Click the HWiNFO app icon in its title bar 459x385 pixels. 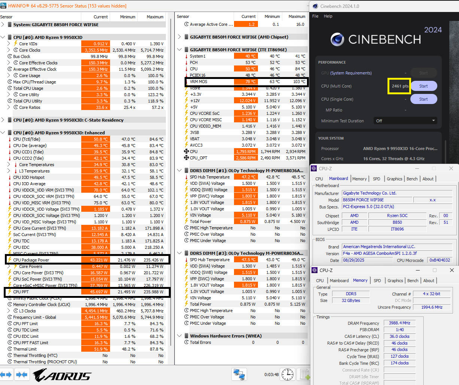pos(3,6)
